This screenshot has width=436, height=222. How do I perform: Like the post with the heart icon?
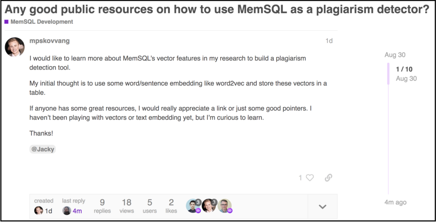tap(310, 177)
